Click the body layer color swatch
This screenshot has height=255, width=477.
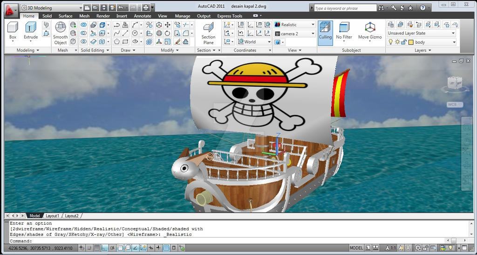pos(410,42)
